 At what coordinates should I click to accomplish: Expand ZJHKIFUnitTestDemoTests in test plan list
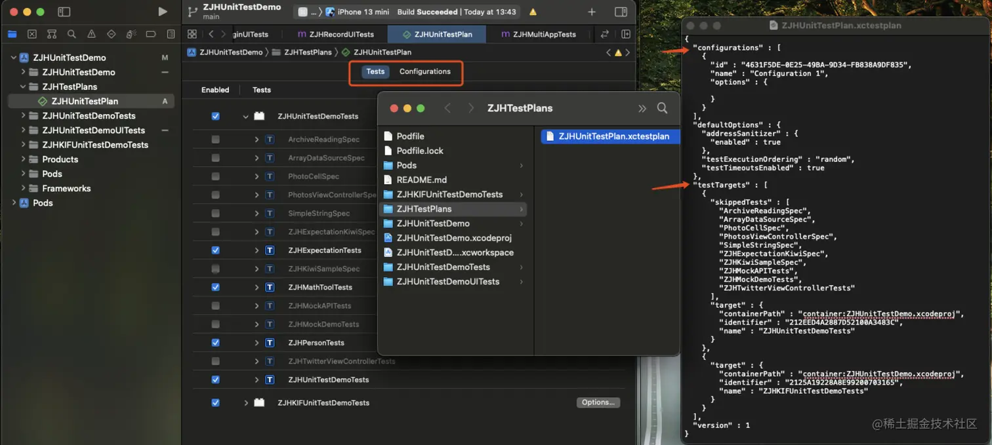point(246,402)
